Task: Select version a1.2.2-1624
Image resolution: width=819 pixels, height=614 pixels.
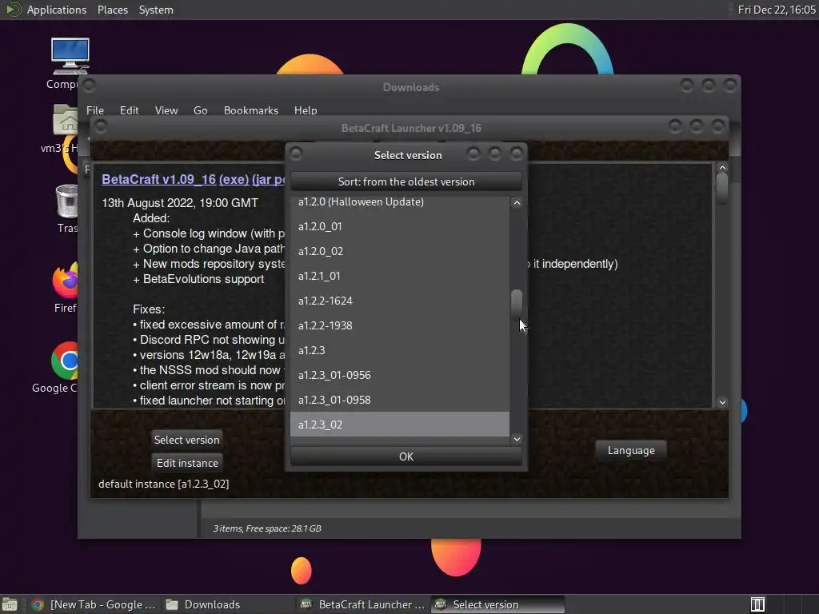Action: tap(400, 301)
